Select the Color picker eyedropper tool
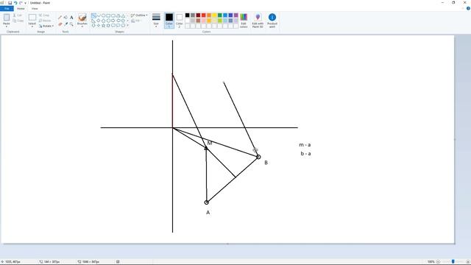471x265 pixels. 65,24
